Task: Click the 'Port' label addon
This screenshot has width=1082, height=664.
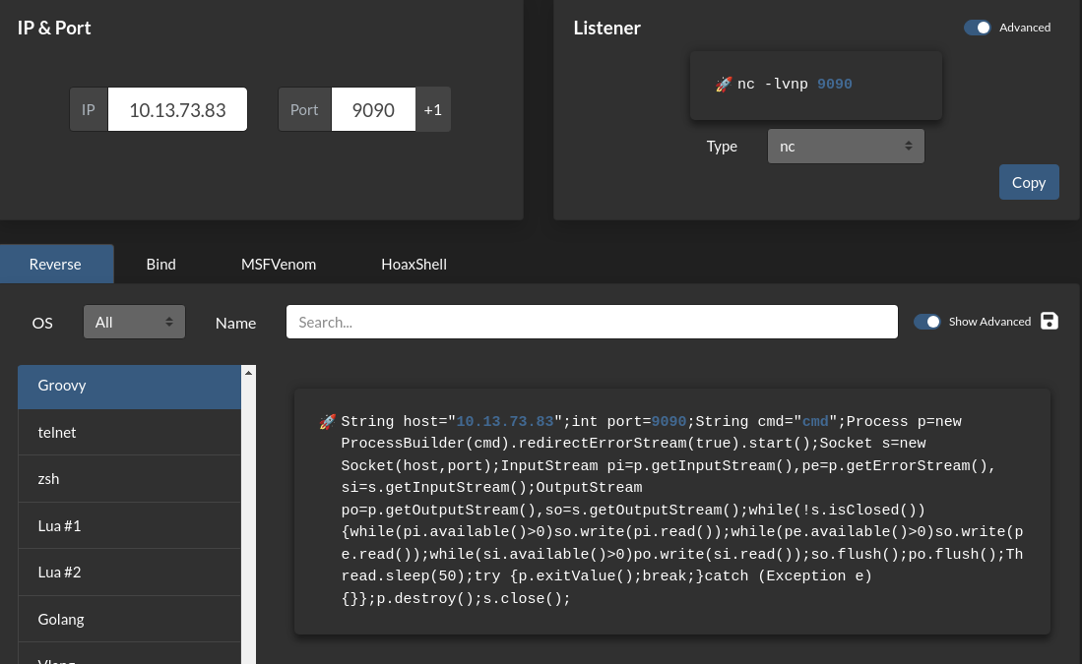Action: click(304, 109)
